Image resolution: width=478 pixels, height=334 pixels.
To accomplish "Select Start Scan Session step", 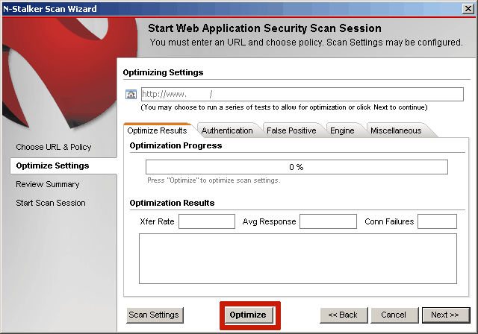I will [x=51, y=203].
